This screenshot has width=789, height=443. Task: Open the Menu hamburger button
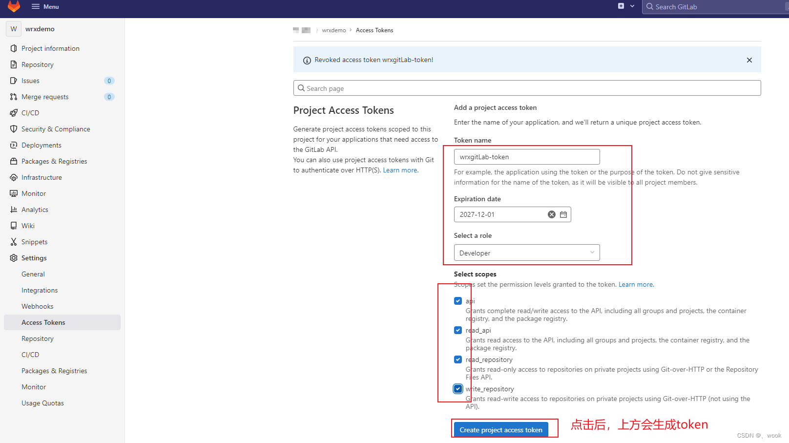(x=45, y=6)
